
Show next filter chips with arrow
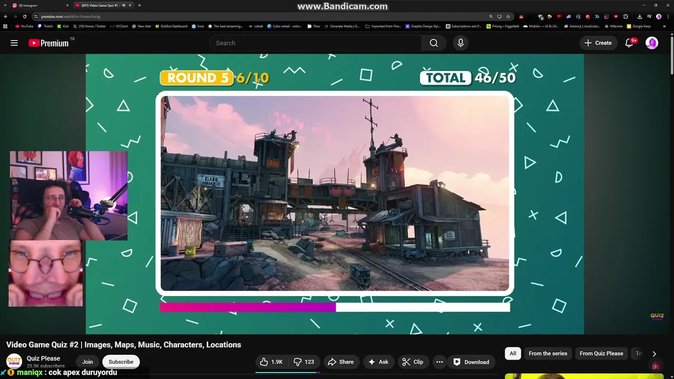pyautogui.click(x=654, y=354)
